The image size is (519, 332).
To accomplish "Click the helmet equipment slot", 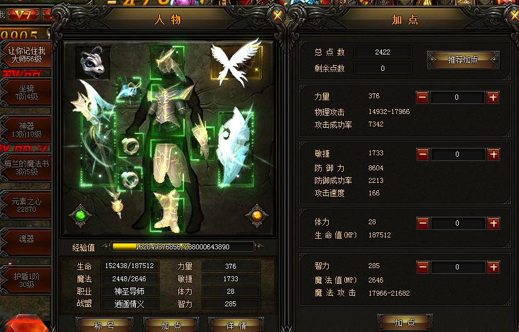I will point(167,63).
